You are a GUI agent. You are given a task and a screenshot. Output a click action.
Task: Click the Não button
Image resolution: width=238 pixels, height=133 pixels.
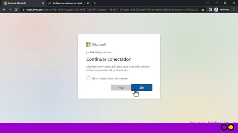(x=121, y=88)
